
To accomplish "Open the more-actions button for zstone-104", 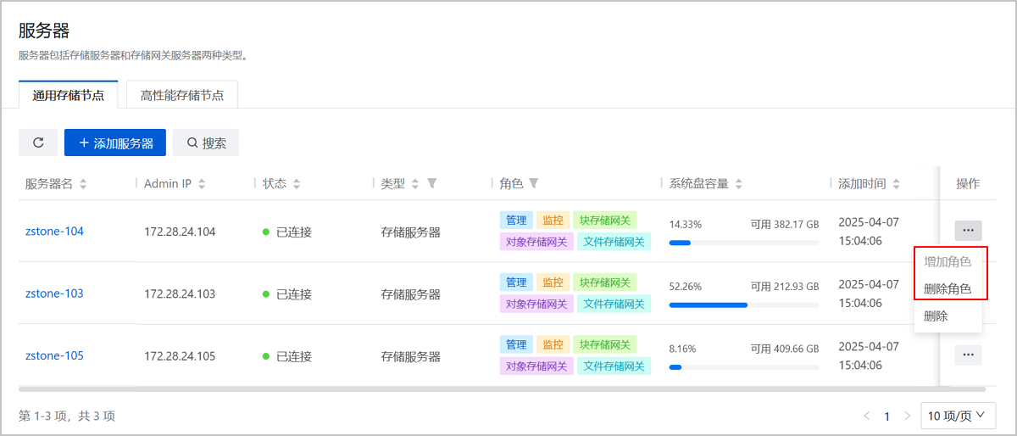I will [968, 230].
